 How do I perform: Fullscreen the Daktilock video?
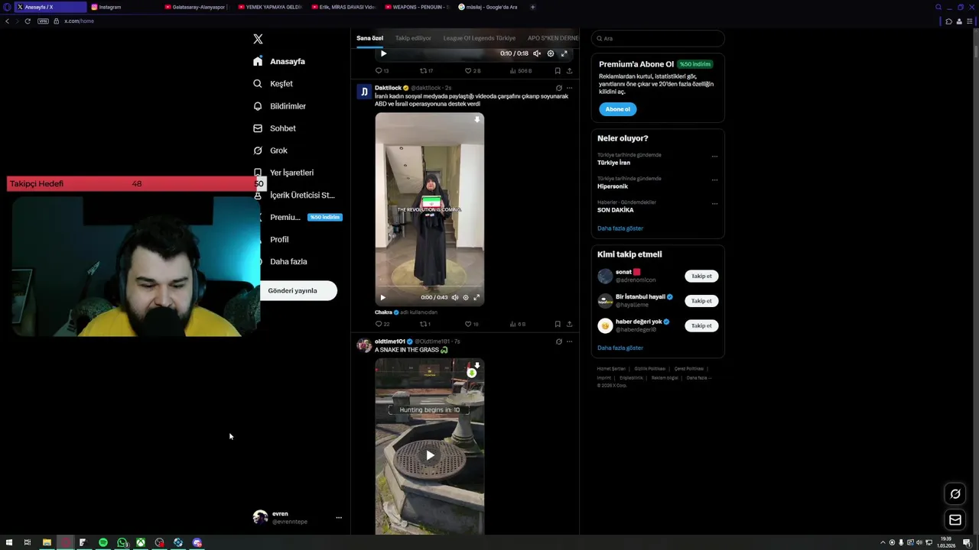pyautogui.click(x=476, y=297)
